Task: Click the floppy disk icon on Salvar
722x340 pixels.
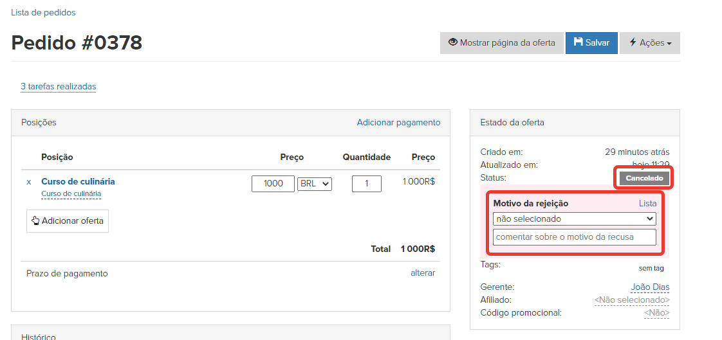Action: click(x=578, y=42)
